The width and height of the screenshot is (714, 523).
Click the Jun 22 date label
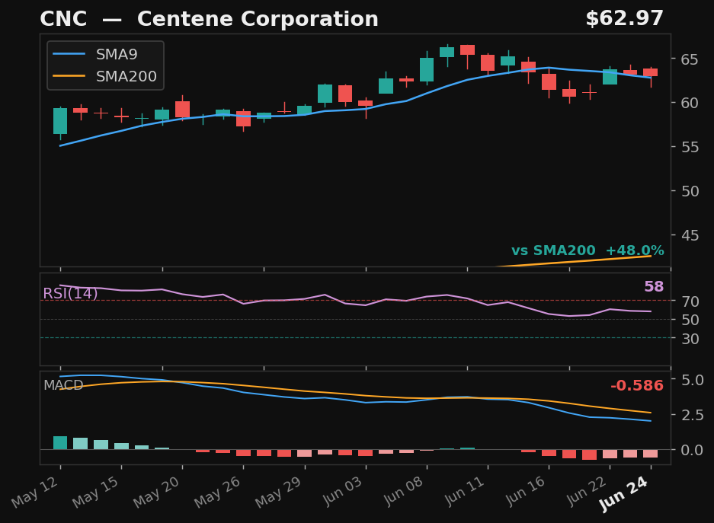tap(587, 492)
